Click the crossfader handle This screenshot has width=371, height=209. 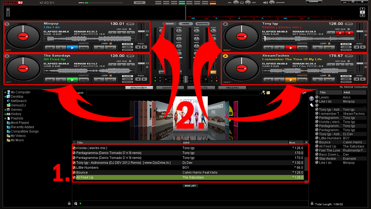(185, 79)
